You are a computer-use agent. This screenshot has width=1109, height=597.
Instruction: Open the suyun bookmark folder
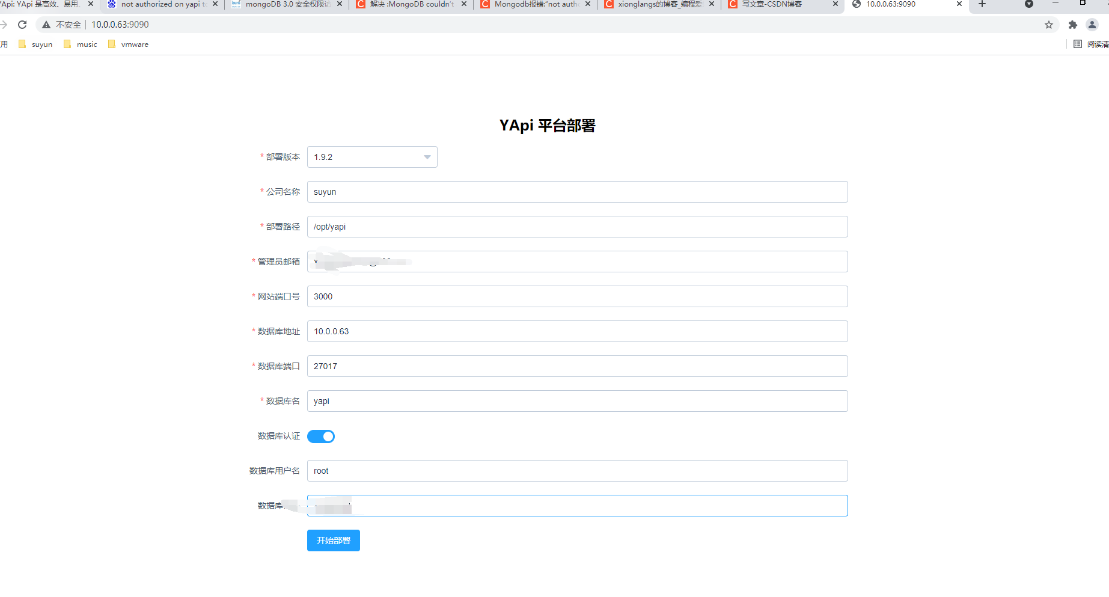35,44
